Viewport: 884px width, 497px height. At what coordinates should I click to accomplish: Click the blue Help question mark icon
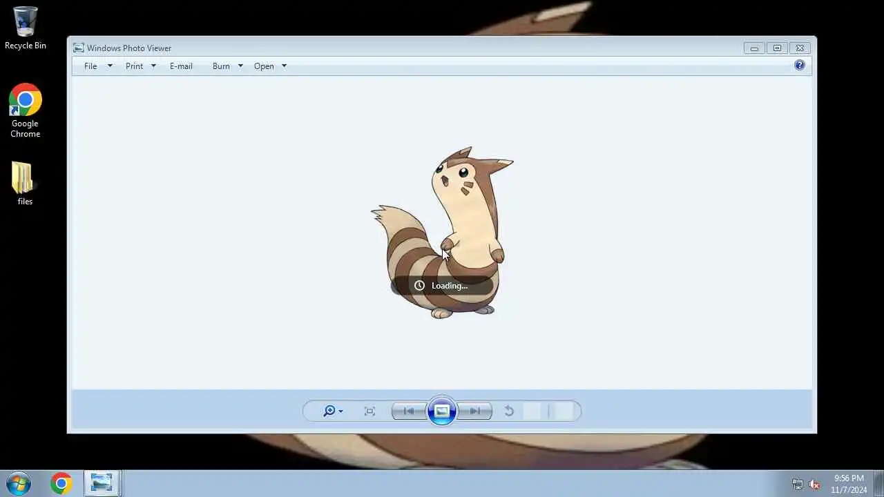tap(800, 65)
